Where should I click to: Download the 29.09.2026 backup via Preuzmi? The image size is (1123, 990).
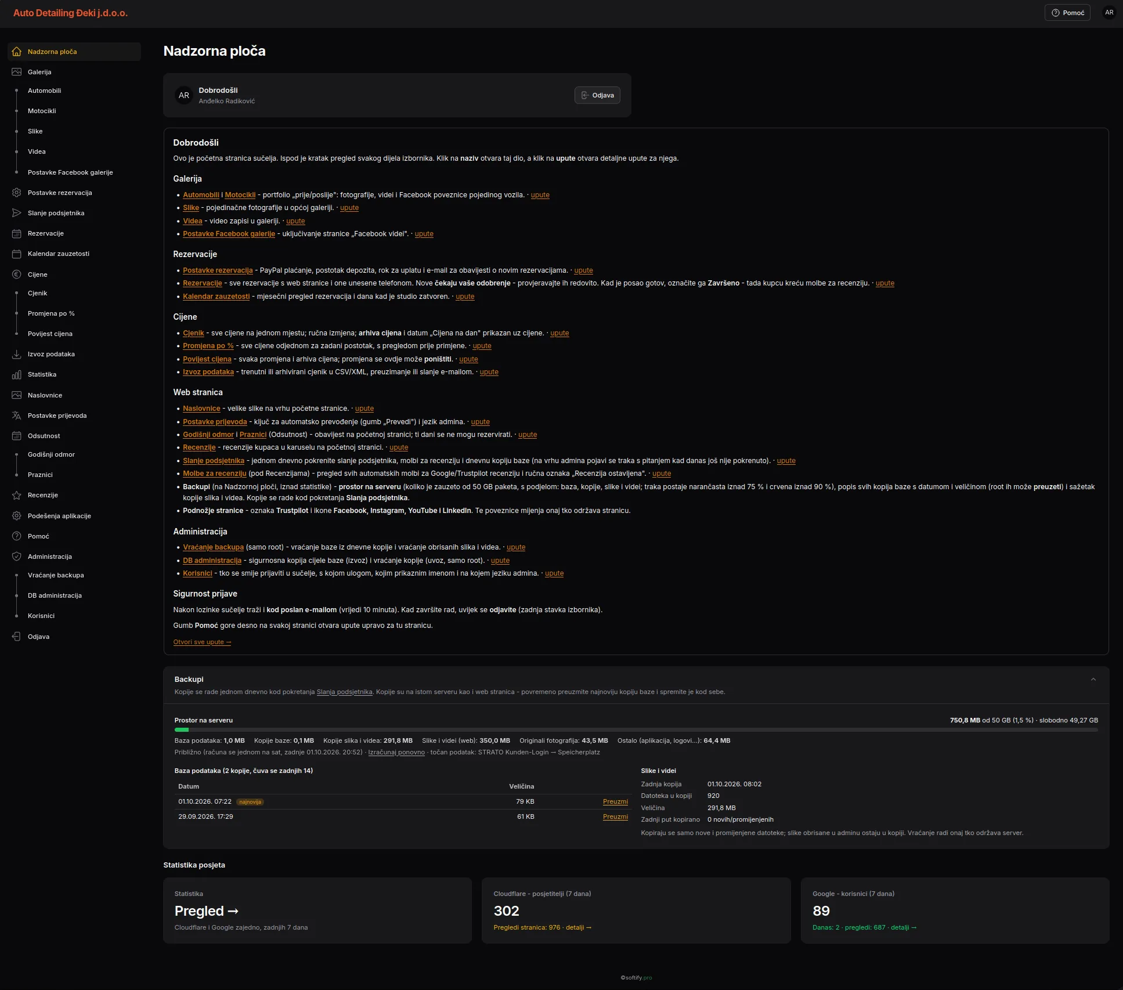(615, 816)
